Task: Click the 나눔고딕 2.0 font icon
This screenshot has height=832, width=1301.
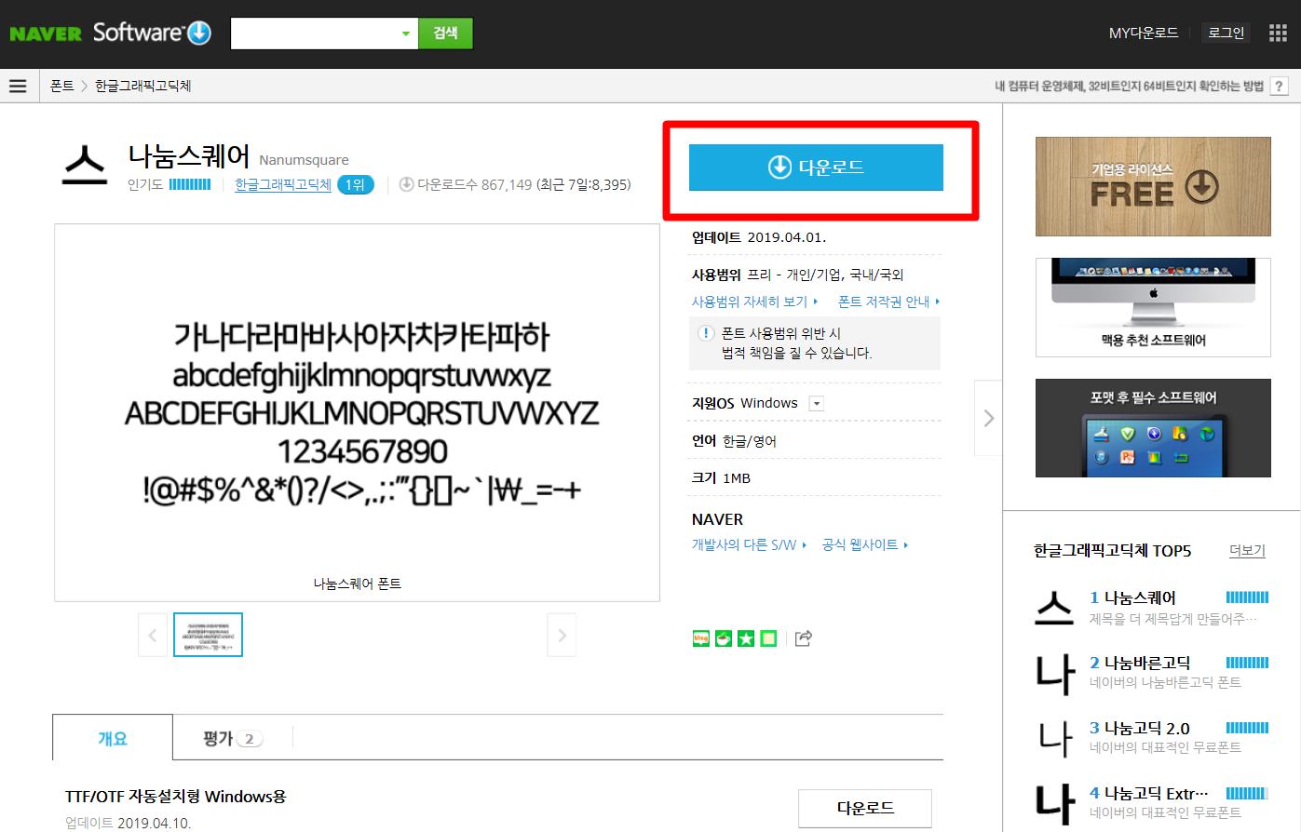Action: point(1055,740)
